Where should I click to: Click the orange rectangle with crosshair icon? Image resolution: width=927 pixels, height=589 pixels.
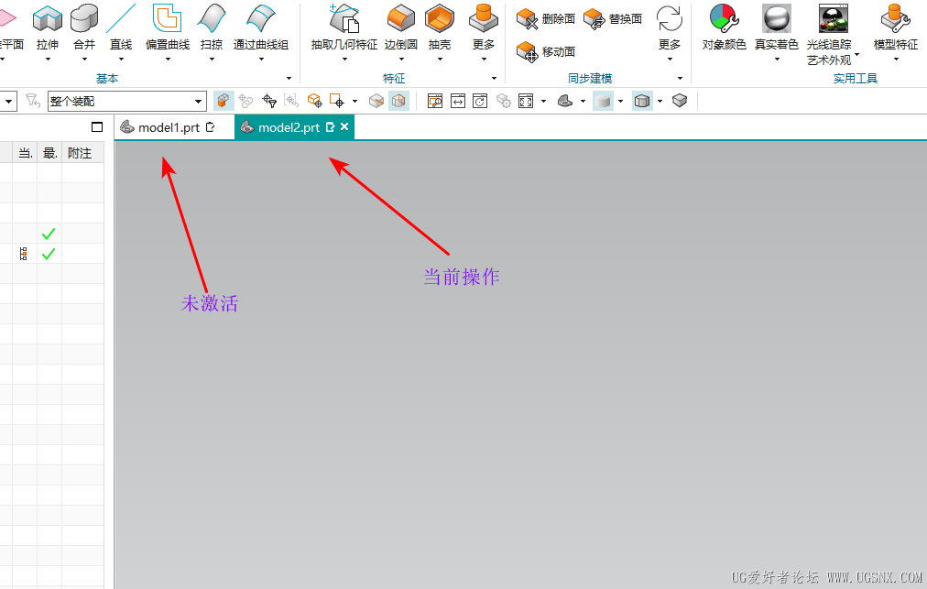[337, 101]
